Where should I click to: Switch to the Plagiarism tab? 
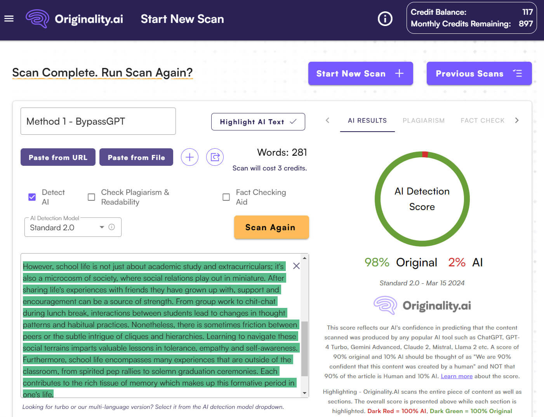point(423,120)
